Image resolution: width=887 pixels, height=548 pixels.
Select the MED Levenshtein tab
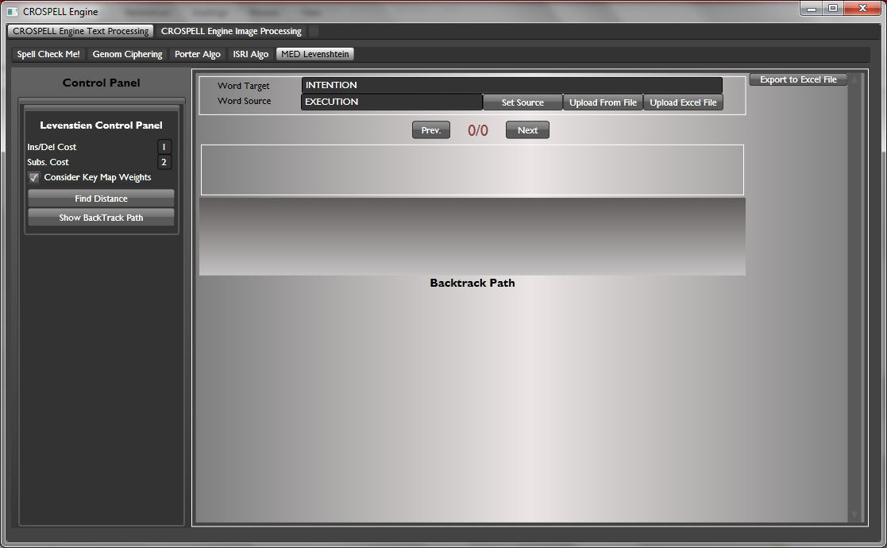coord(315,54)
